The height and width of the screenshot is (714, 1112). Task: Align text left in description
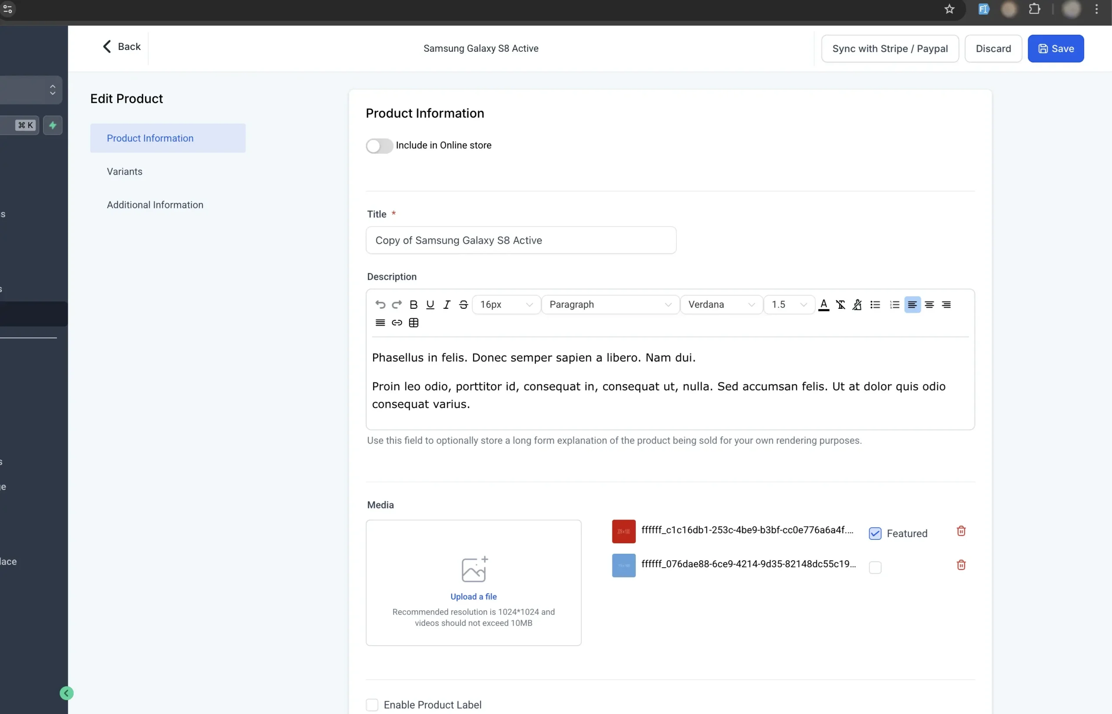coord(912,304)
